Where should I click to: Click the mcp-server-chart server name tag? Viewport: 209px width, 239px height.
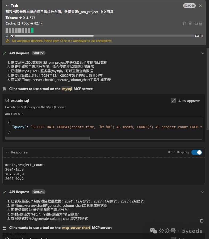(76, 228)
